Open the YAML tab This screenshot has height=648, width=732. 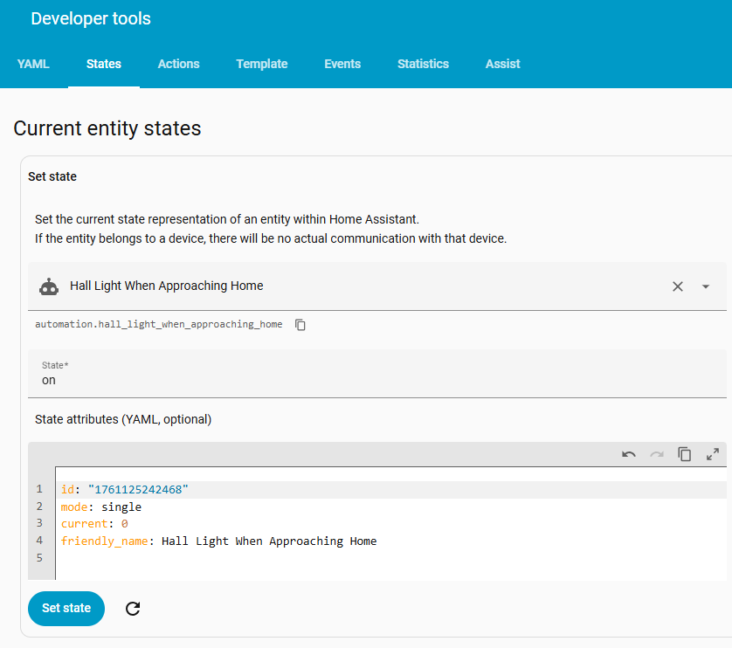[x=33, y=64]
